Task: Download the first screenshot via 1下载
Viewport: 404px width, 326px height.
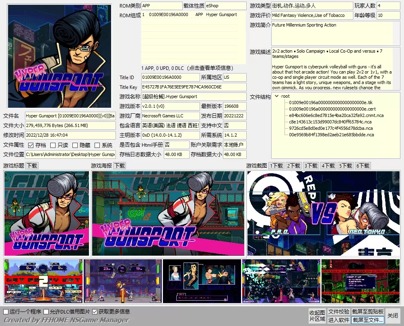Action: coord(276,165)
